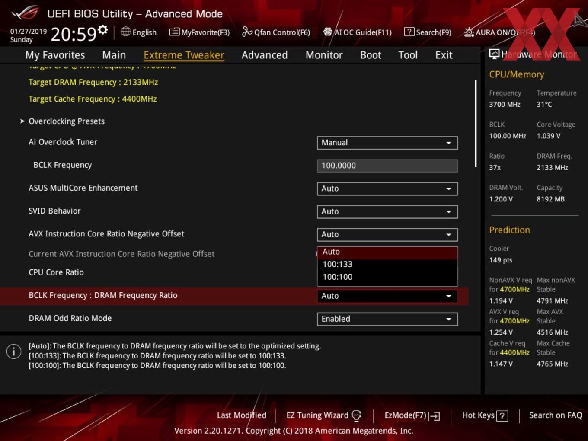Open the Monitor tab
The height and width of the screenshot is (441, 588).
[324, 55]
